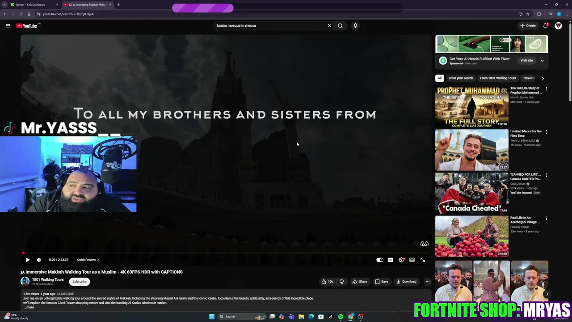
Task: Open a new browser tab
Action: click(x=118, y=4)
